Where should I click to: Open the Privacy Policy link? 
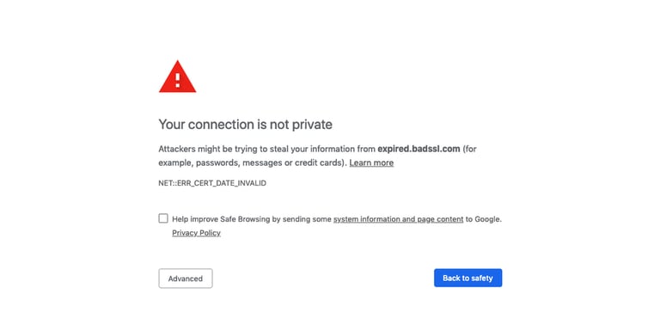click(x=196, y=233)
